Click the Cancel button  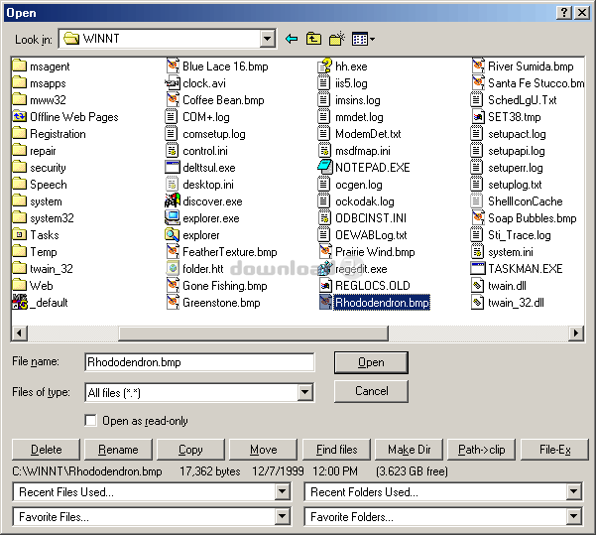pyautogui.click(x=371, y=391)
